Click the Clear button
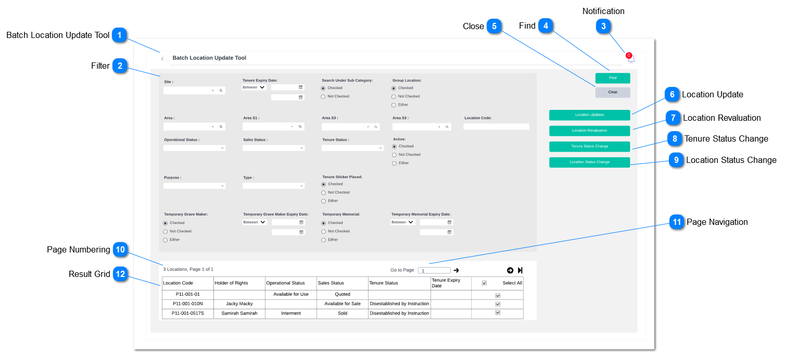 (x=613, y=93)
